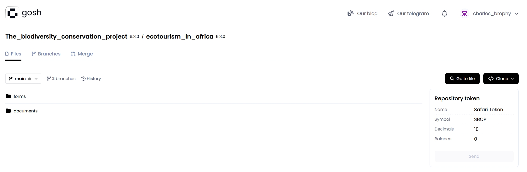Click the History clock icon
This screenshot has height=172, width=527.
pyautogui.click(x=83, y=79)
